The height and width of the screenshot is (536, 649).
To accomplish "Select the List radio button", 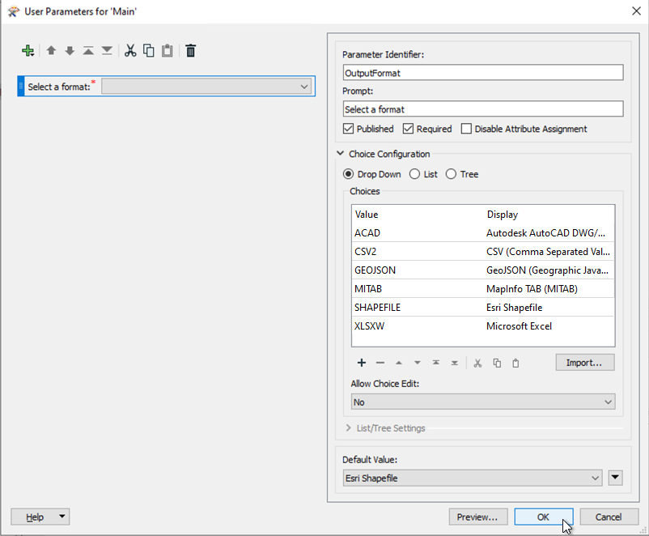I will [x=414, y=174].
